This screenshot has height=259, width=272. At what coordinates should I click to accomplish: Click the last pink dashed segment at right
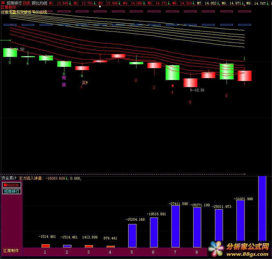(x=244, y=11)
